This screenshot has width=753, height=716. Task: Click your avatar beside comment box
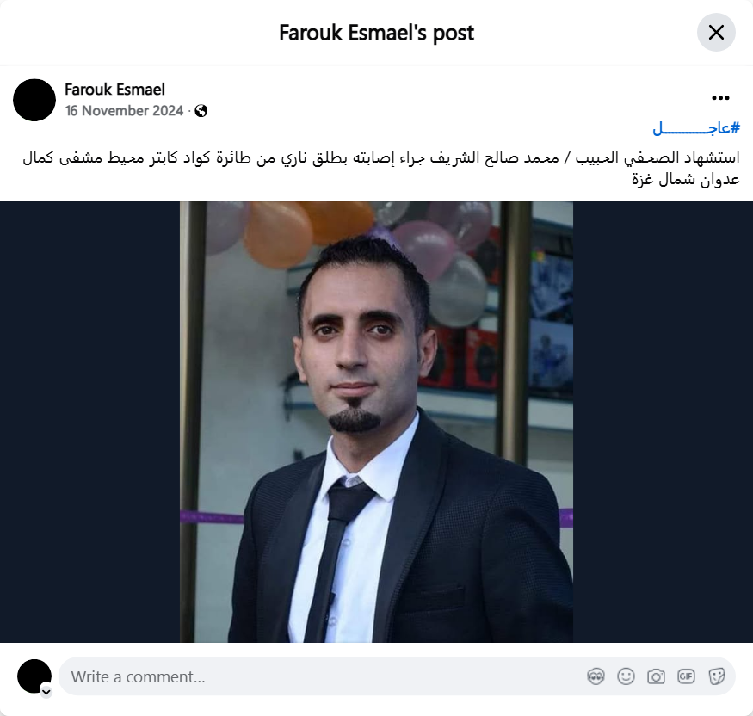(x=34, y=676)
